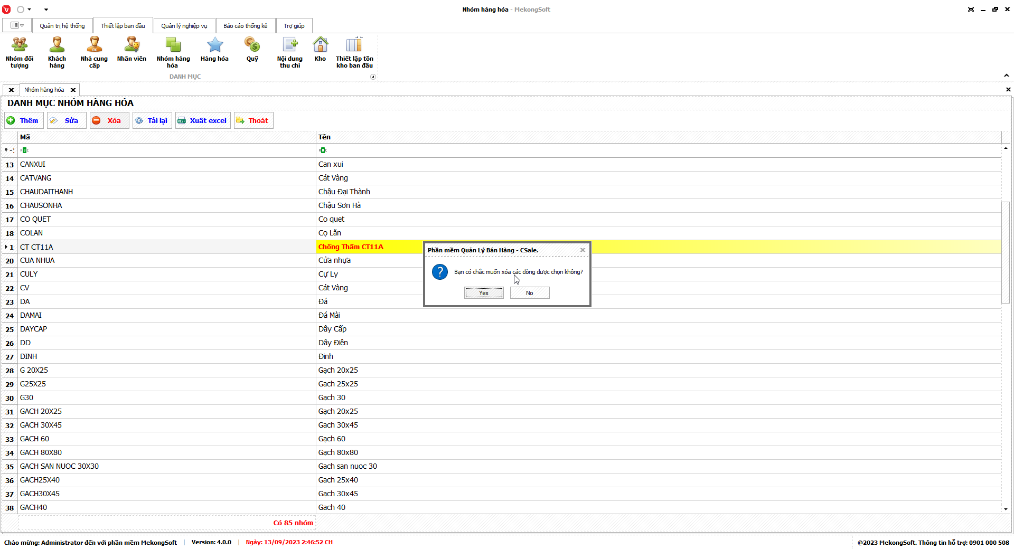Click the Sửa edit button
The image size is (1014, 549).
tap(66, 120)
